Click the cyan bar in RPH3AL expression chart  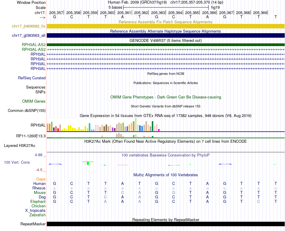pyautogui.click(x=89, y=127)
